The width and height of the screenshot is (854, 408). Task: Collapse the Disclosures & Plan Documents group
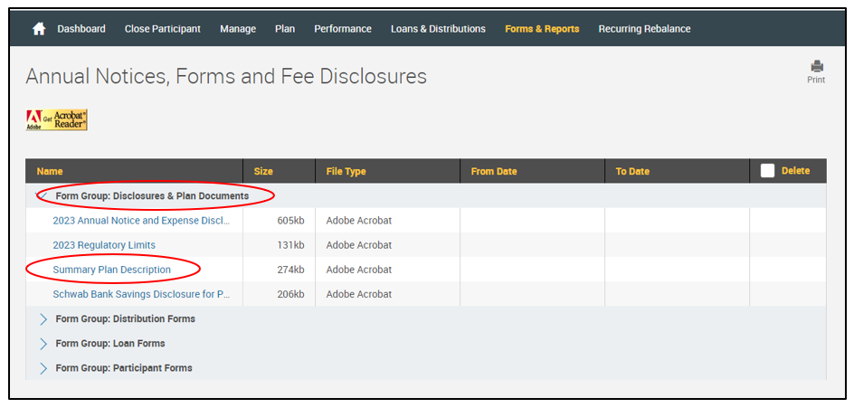coord(43,195)
